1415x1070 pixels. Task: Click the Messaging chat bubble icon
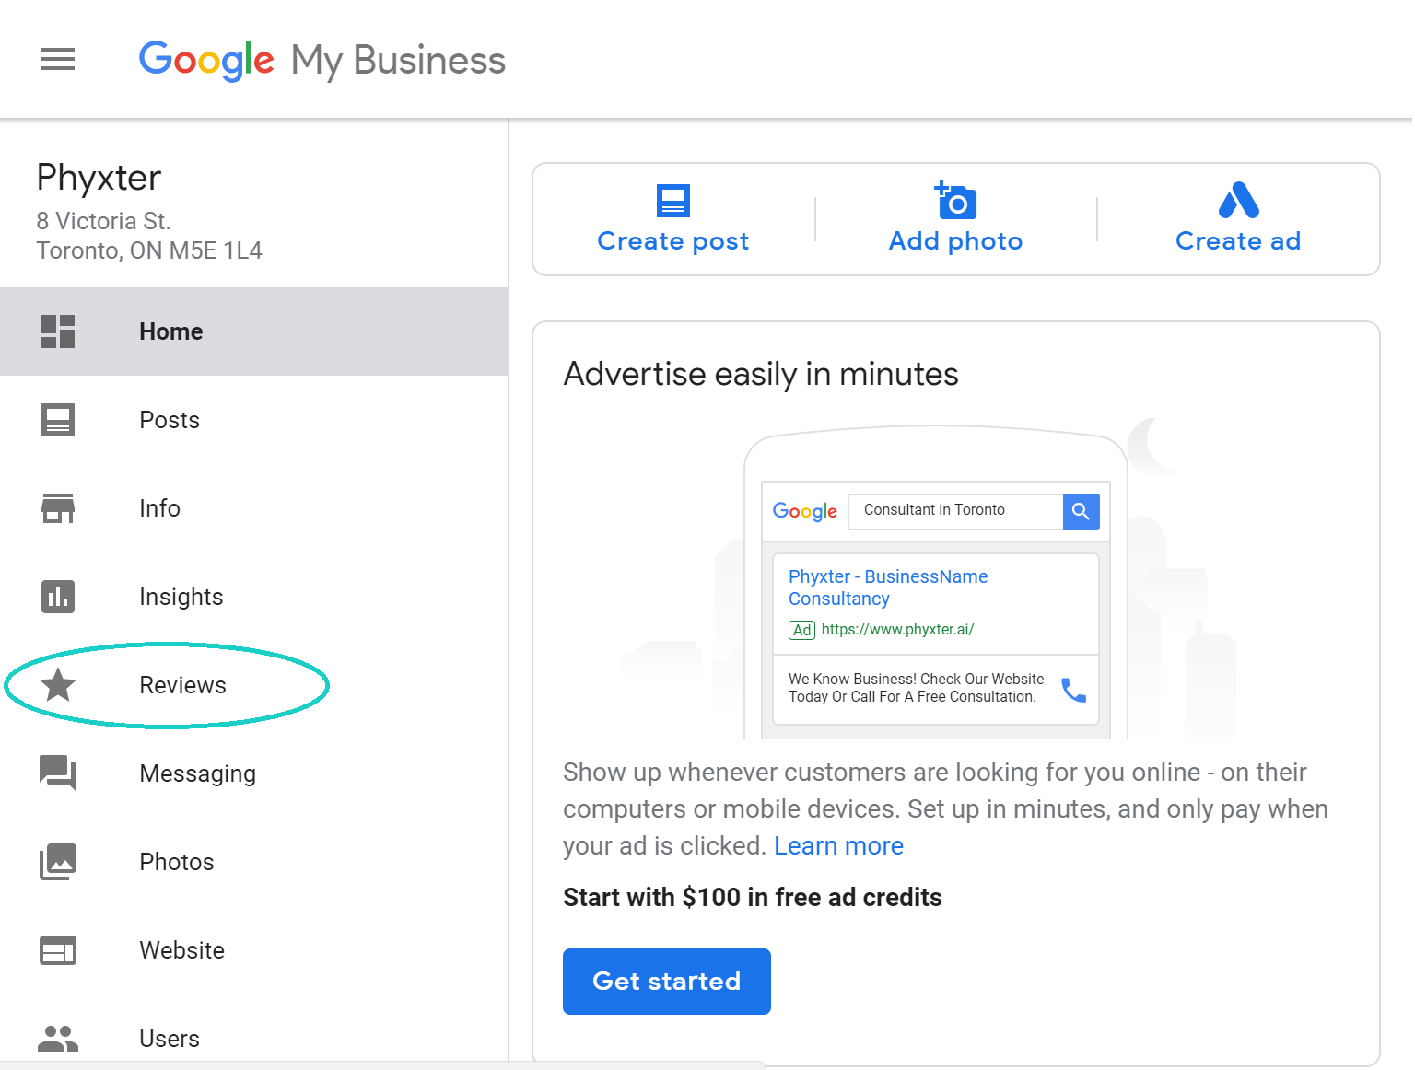58,773
